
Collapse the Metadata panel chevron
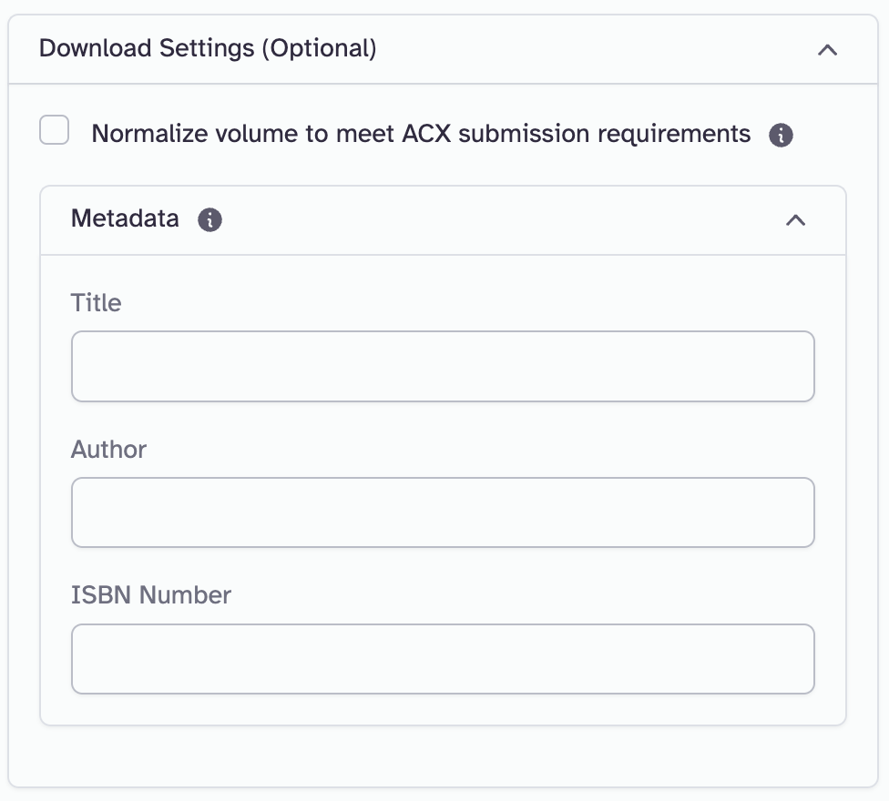coord(795,220)
